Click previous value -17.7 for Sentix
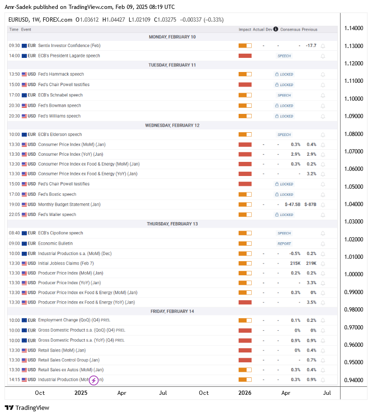 pos(311,46)
